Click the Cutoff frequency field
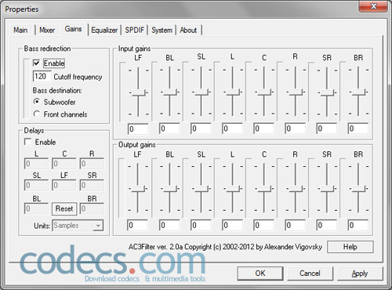Screen dimensions: 392x290 (42, 77)
